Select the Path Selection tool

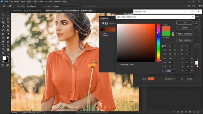[x=8, y=46]
